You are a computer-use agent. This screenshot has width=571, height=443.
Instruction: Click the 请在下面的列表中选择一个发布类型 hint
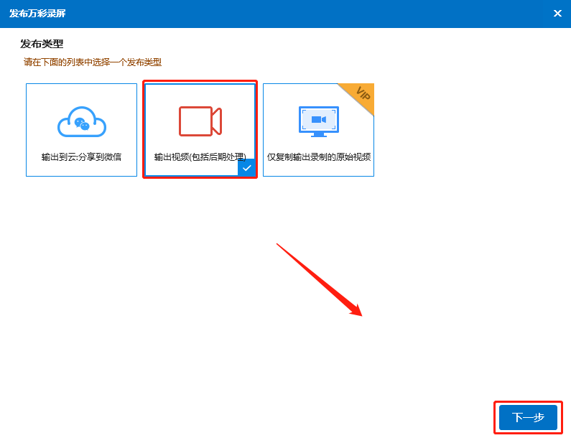click(93, 62)
